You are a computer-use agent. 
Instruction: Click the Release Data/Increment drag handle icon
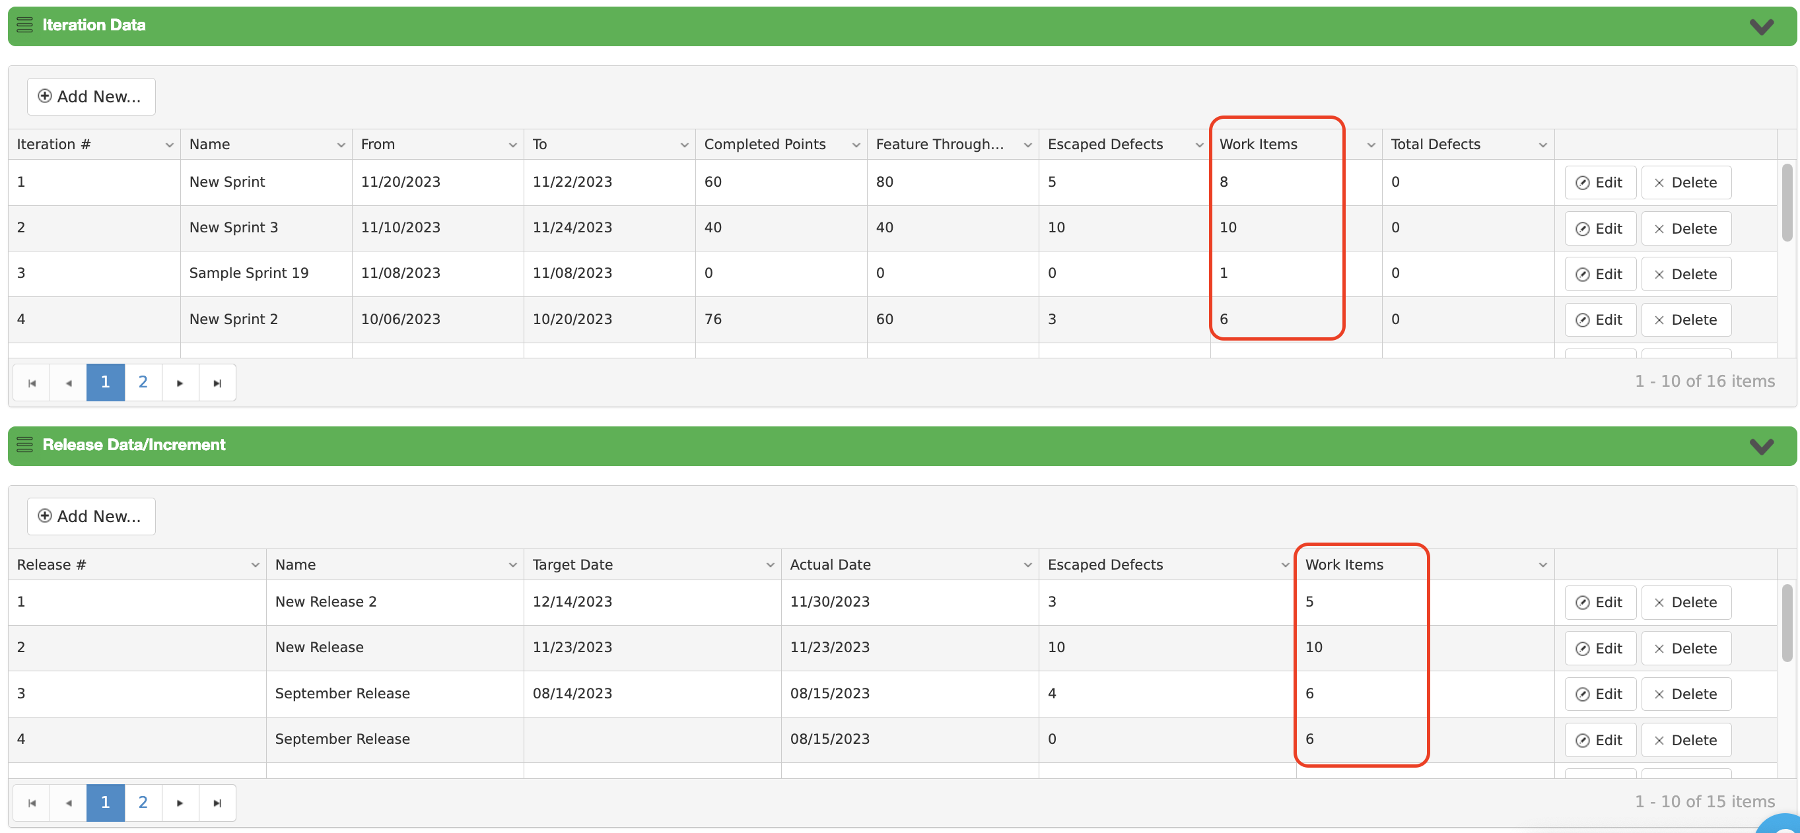[x=24, y=445]
